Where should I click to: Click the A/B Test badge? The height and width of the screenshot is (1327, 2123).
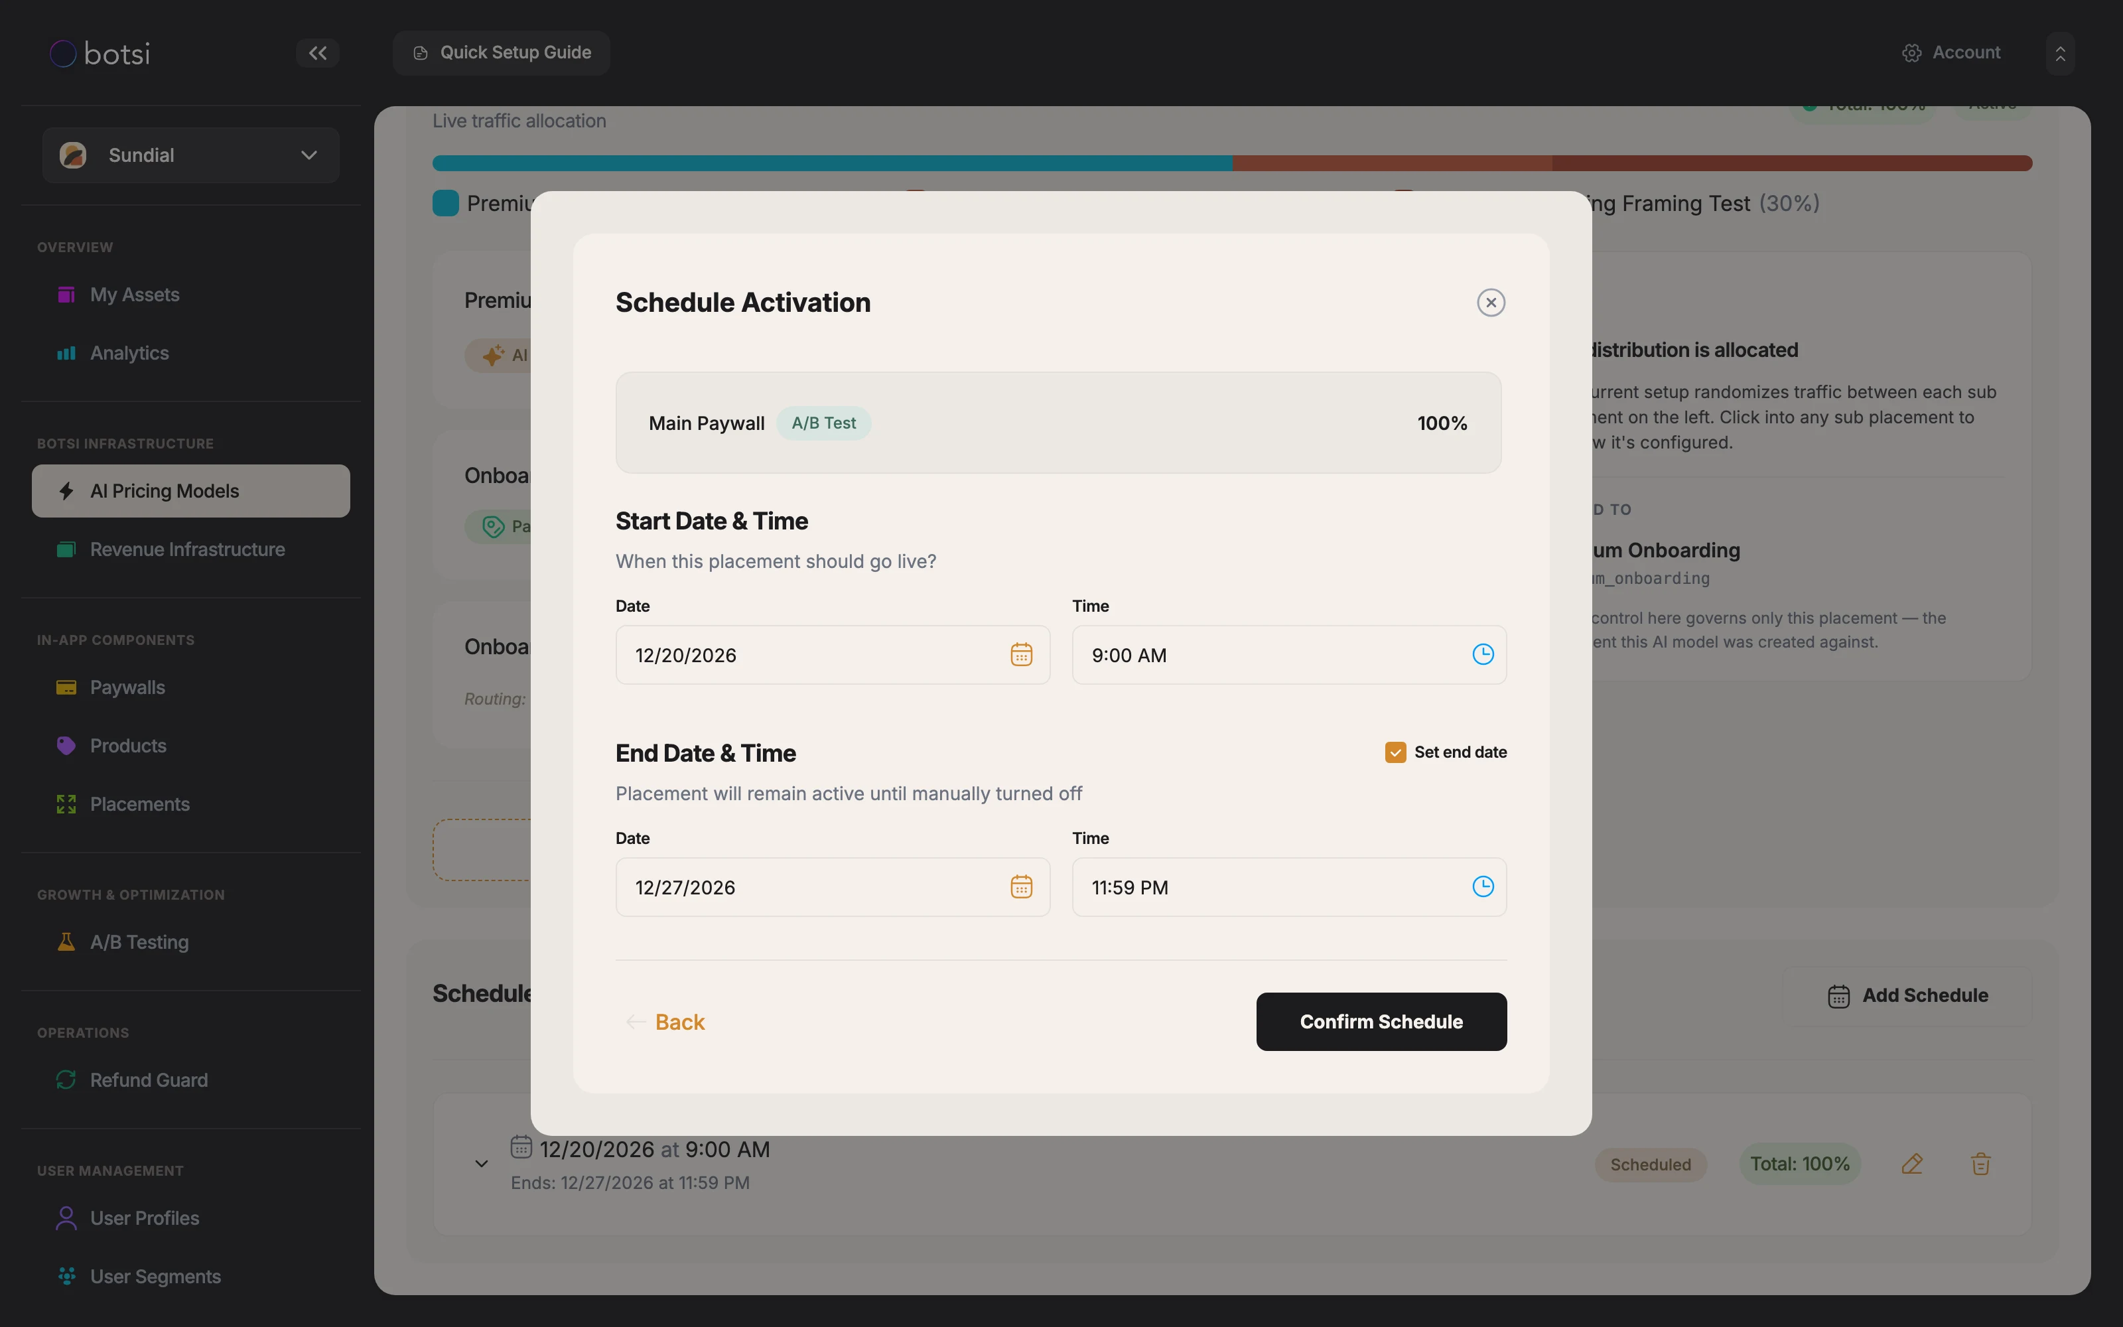pos(824,423)
